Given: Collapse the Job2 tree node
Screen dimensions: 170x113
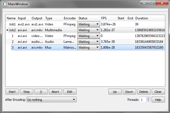Looking at the screenshot, I should (7, 30).
